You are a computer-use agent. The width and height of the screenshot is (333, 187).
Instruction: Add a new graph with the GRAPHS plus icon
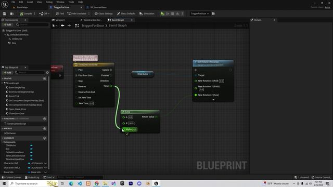pyautogui.click(x=45, y=78)
